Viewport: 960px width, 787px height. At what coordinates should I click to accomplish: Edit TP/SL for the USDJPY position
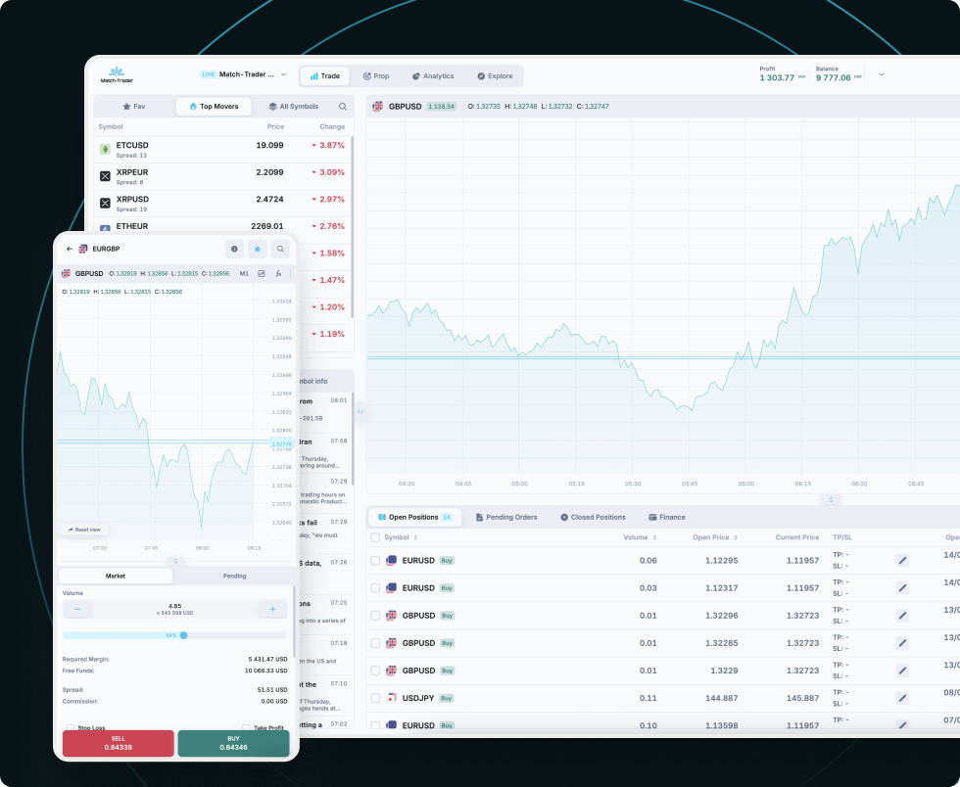click(902, 698)
